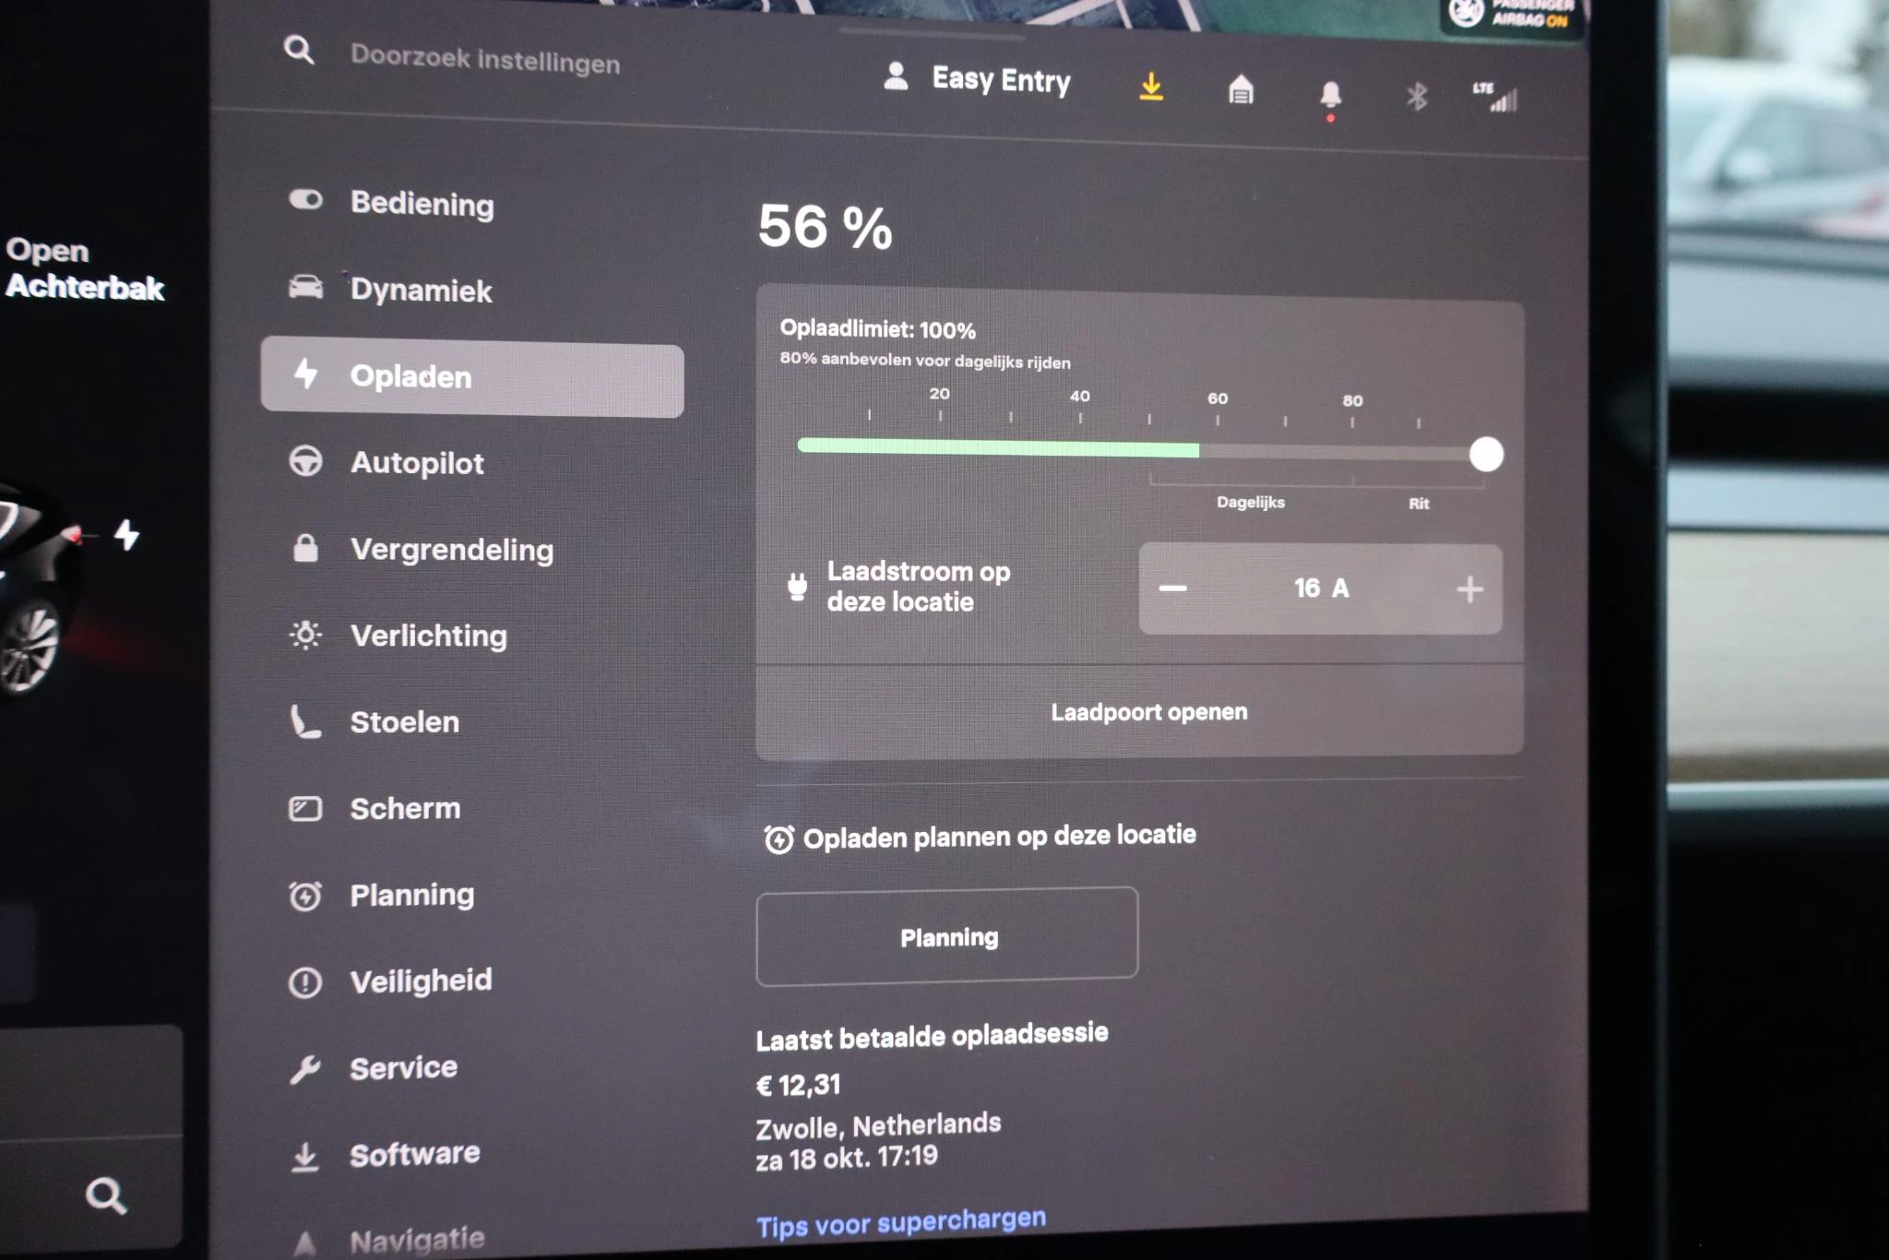
Task: Tap the charging lightning bolt near car
Action: click(x=127, y=534)
